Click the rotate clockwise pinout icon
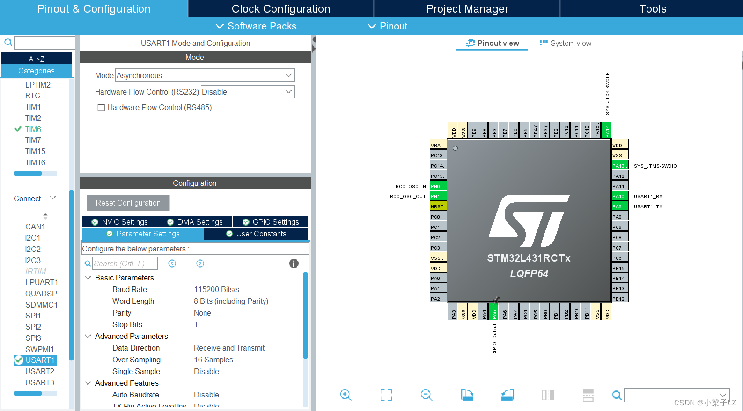Image resolution: width=743 pixels, height=411 pixels. pyautogui.click(x=467, y=395)
